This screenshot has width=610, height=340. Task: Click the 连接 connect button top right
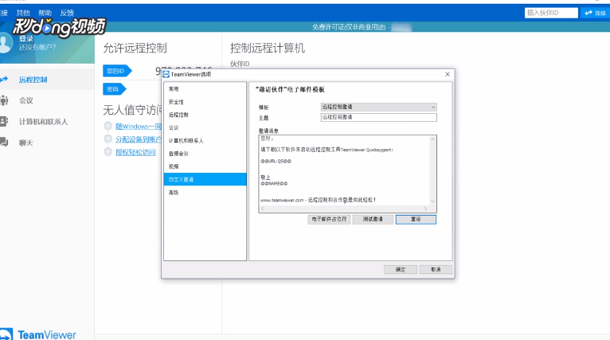point(595,13)
